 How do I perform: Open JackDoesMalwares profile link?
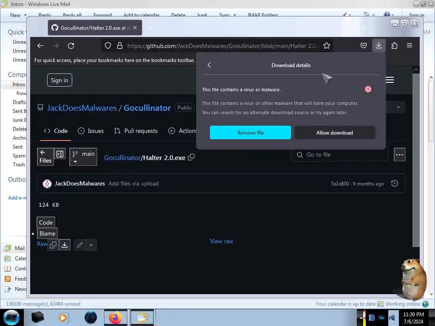click(x=82, y=108)
